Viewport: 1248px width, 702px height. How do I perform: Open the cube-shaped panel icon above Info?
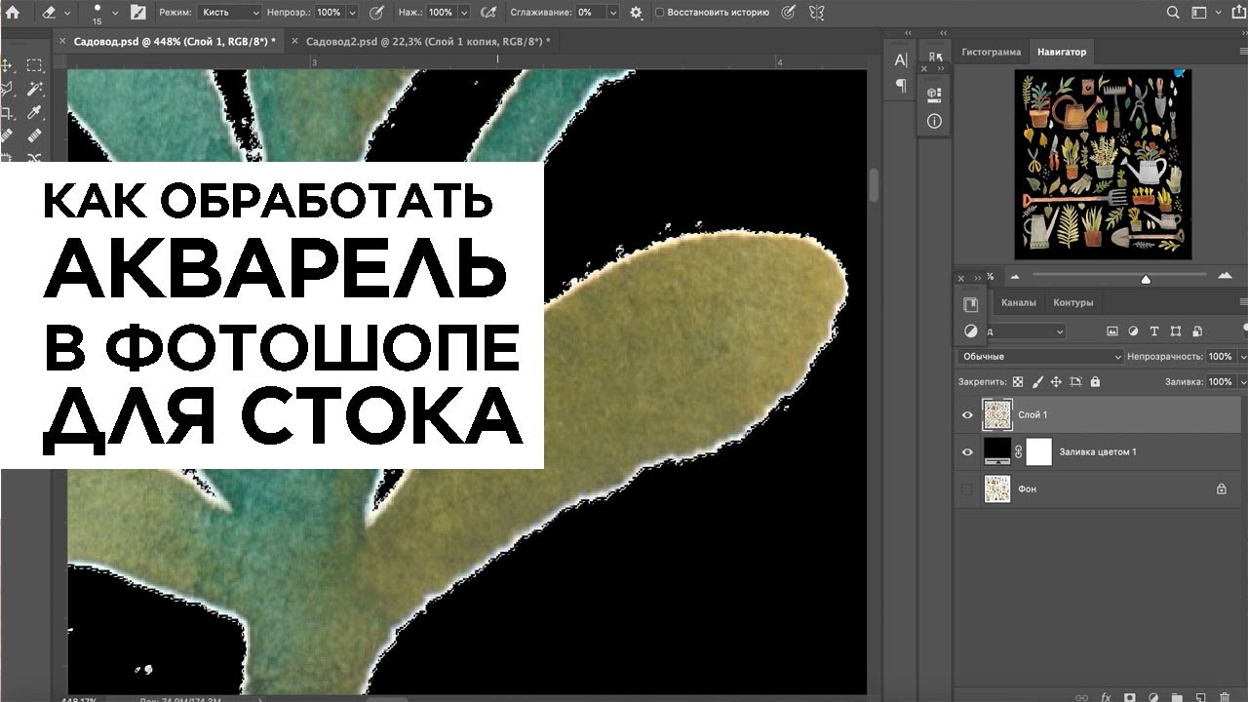click(x=934, y=94)
